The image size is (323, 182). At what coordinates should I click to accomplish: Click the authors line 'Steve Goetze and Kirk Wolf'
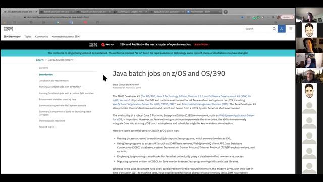126,85
